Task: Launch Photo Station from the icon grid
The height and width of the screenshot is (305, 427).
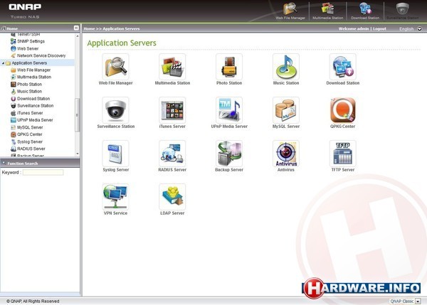Action: (x=229, y=67)
